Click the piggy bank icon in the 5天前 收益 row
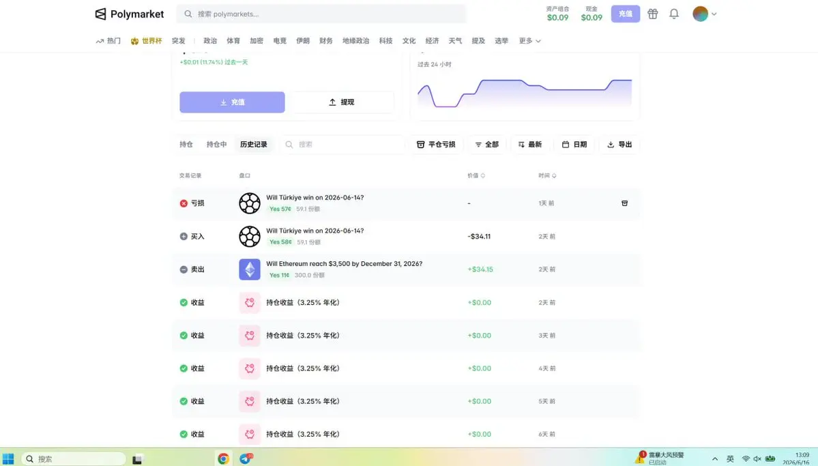The width and height of the screenshot is (818, 466). (250, 401)
